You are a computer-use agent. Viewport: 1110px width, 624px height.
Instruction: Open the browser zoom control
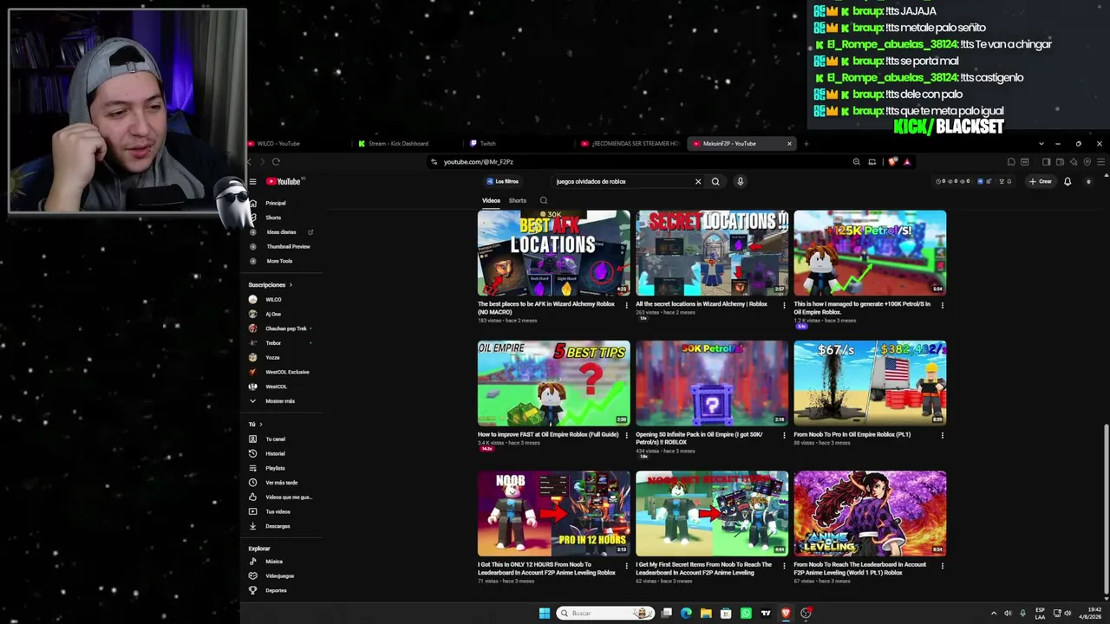coord(856,162)
